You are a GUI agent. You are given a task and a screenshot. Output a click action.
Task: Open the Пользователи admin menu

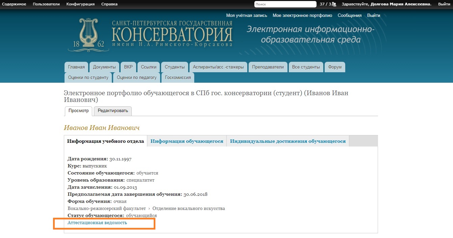(46, 4)
